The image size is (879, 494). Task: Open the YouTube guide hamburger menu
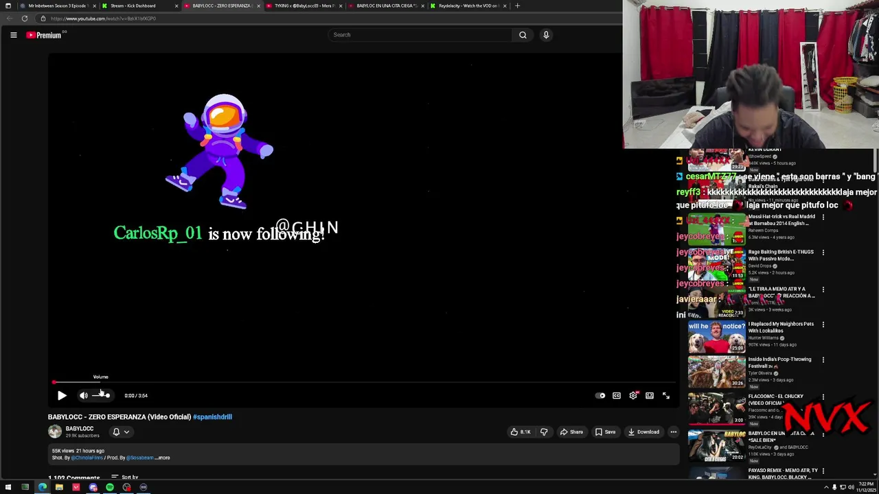pos(13,35)
